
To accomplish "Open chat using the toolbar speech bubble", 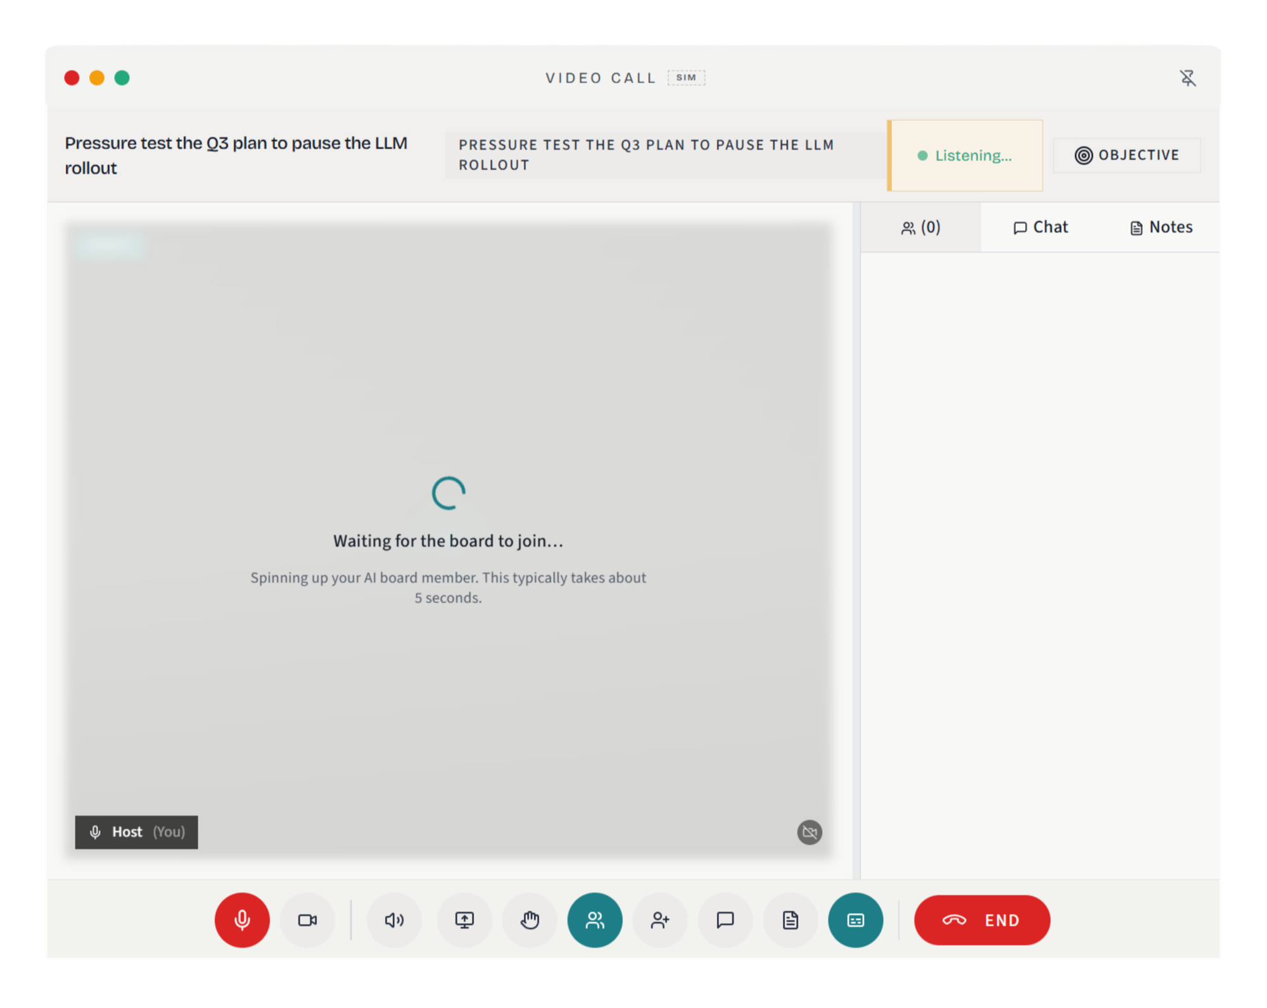I will point(725,920).
